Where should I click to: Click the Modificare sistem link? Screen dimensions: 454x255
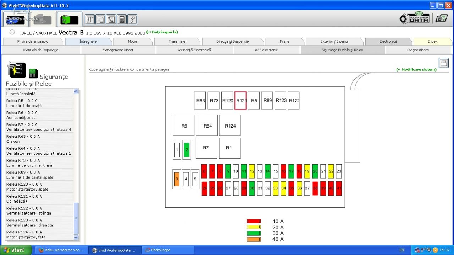[416, 69]
